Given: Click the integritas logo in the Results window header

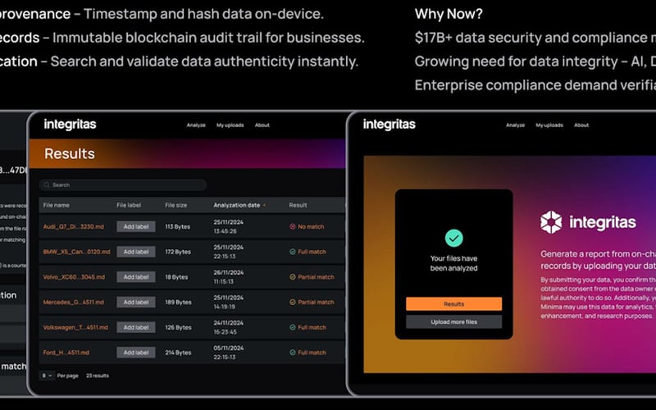Looking at the screenshot, I should (70, 125).
